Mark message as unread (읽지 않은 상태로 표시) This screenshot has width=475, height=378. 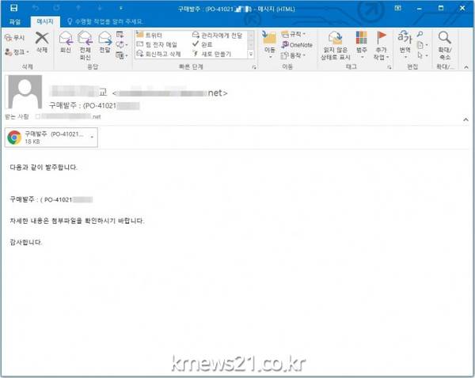(x=336, y=43)
